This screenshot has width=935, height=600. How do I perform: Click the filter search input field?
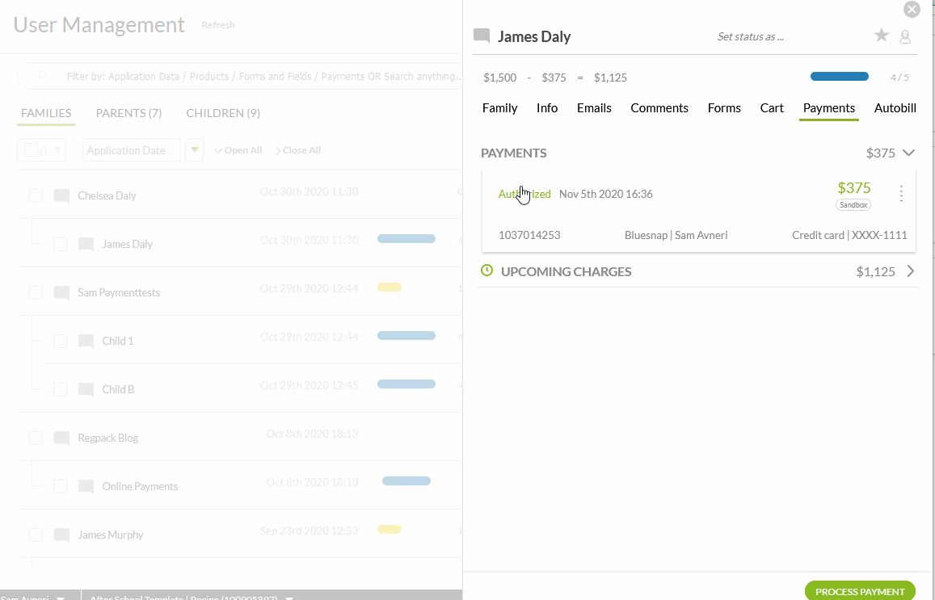click(x=259, y=77)
